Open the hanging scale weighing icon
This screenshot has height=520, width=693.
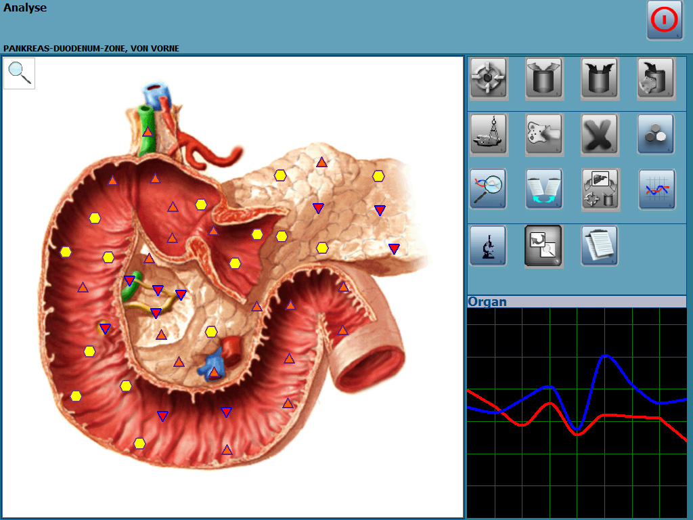point(488,133)
